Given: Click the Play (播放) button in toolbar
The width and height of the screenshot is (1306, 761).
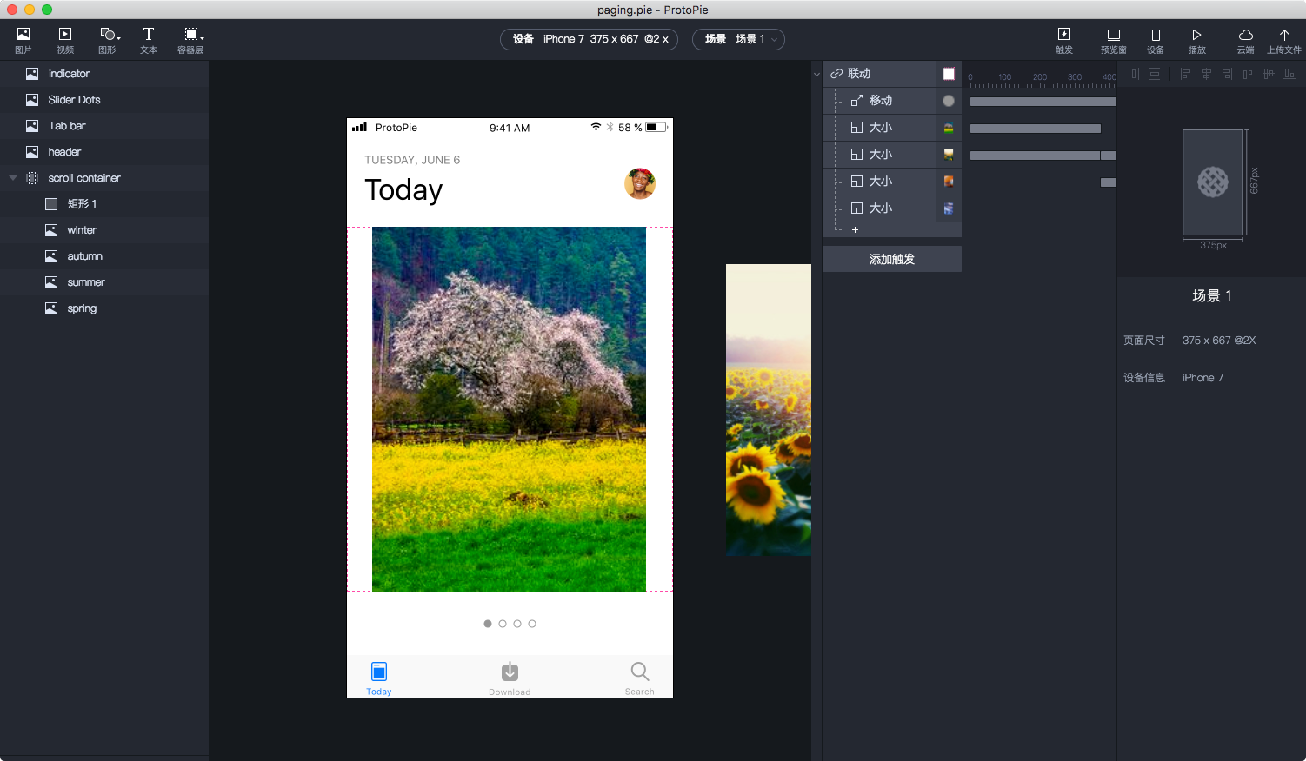Looking at the screenshot, I should [1196, 40].
